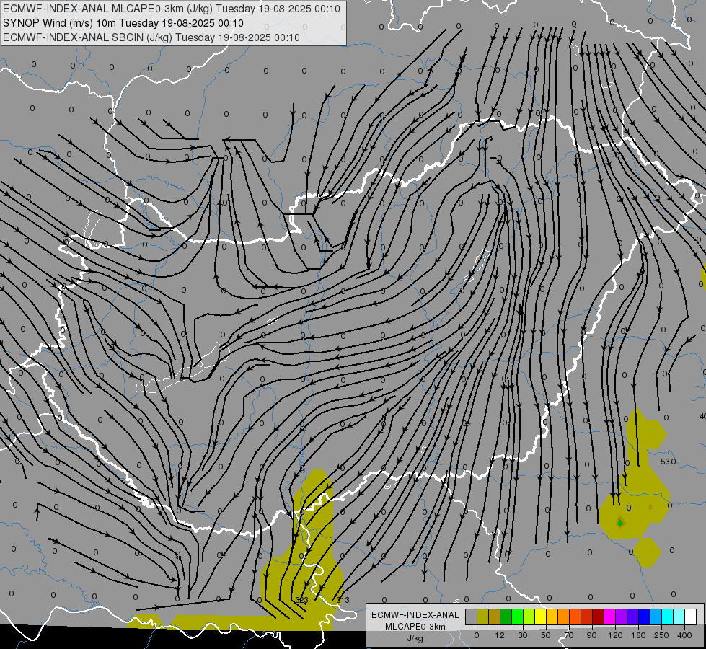
Task: Click the magenta legend swatch
Action: [x=610, y=617]
